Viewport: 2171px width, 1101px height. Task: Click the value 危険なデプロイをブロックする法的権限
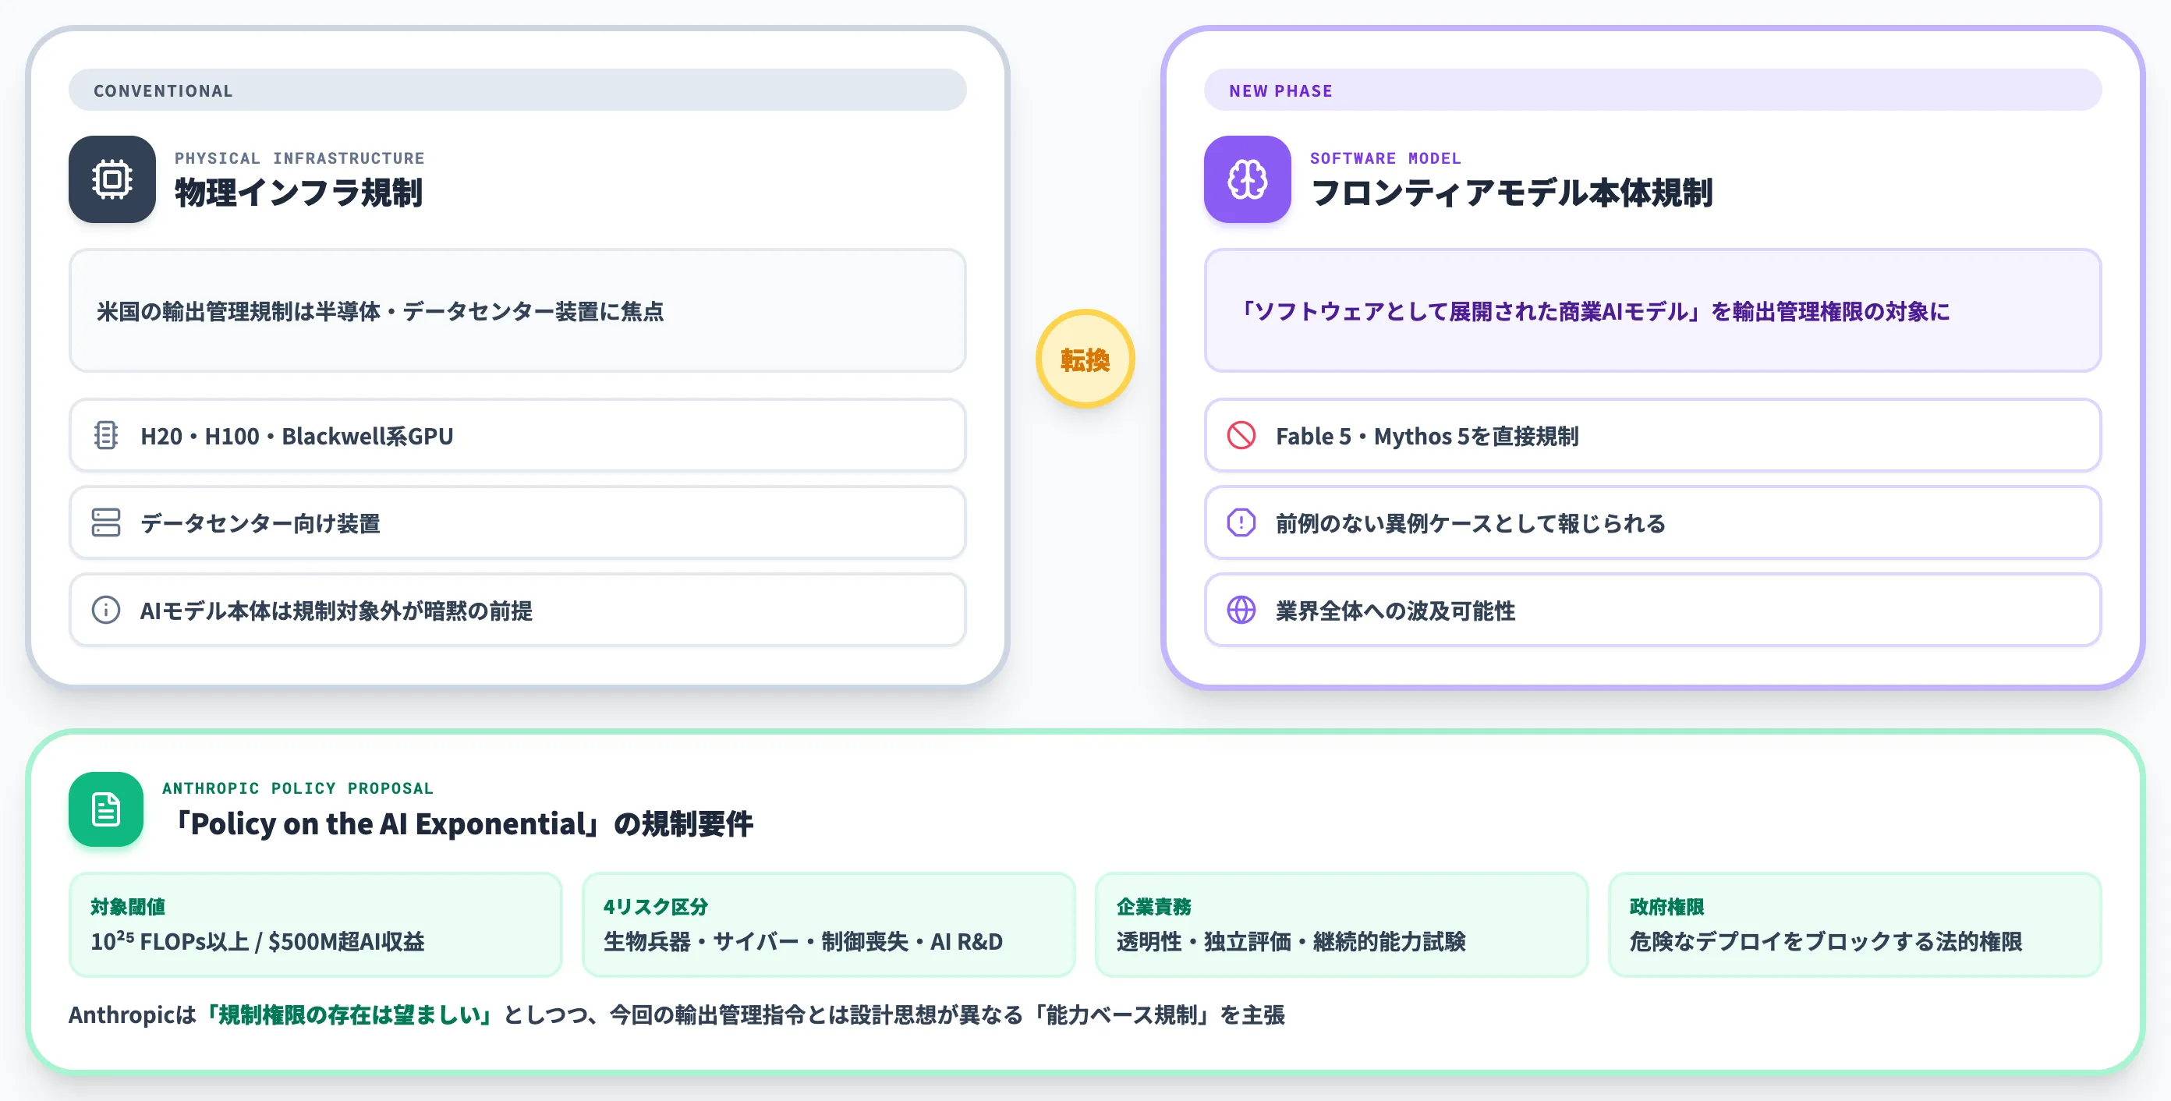coord(1826,941)
